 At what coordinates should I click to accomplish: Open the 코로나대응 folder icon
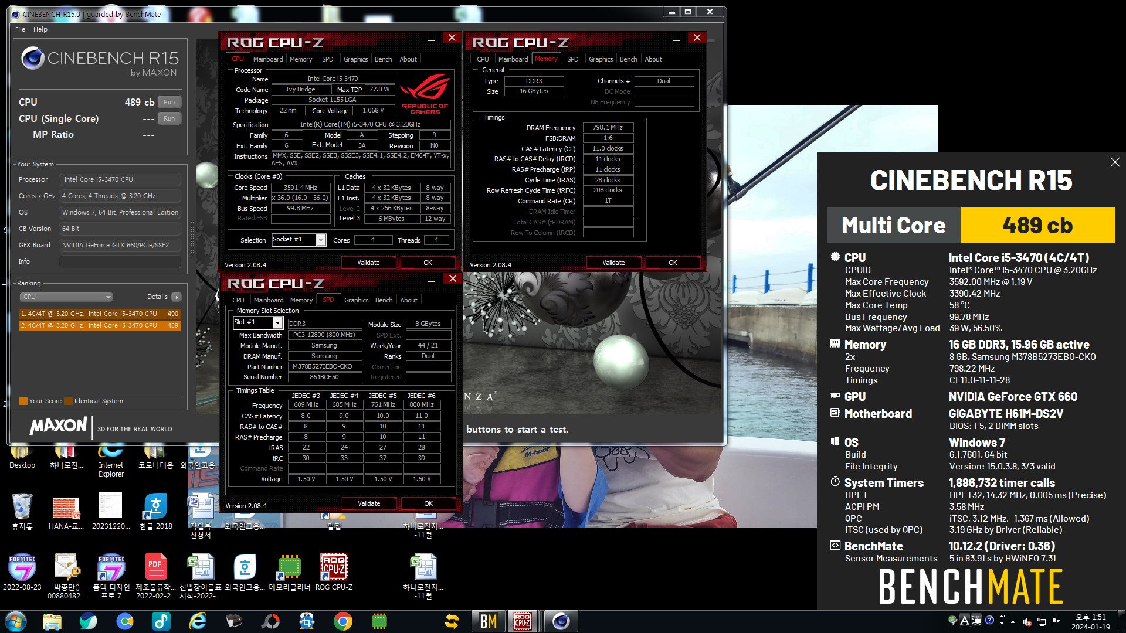[155, 457]
